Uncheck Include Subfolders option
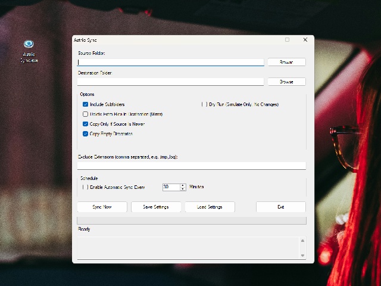381x286 pixels. coord(85,104)
